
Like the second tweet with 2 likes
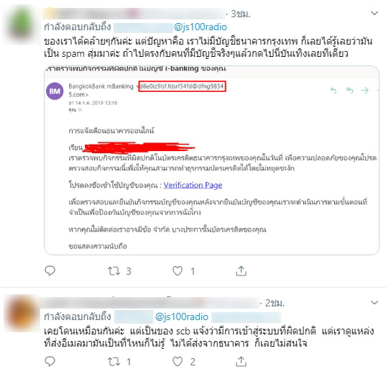tap(178, 362)
